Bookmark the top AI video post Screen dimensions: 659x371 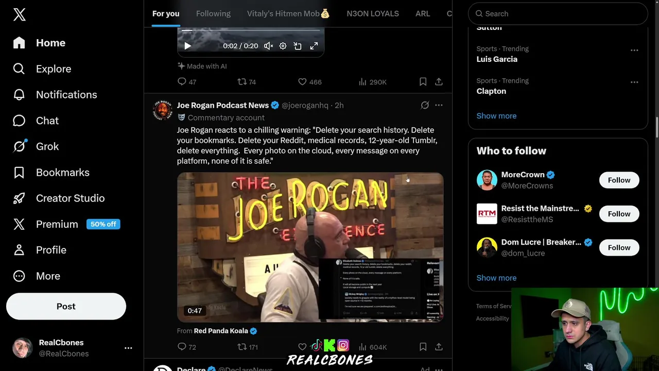[423, 81]
